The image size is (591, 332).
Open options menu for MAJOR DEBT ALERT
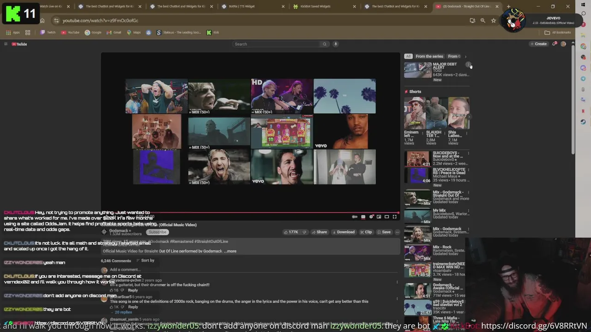click(x=468, y=65)
